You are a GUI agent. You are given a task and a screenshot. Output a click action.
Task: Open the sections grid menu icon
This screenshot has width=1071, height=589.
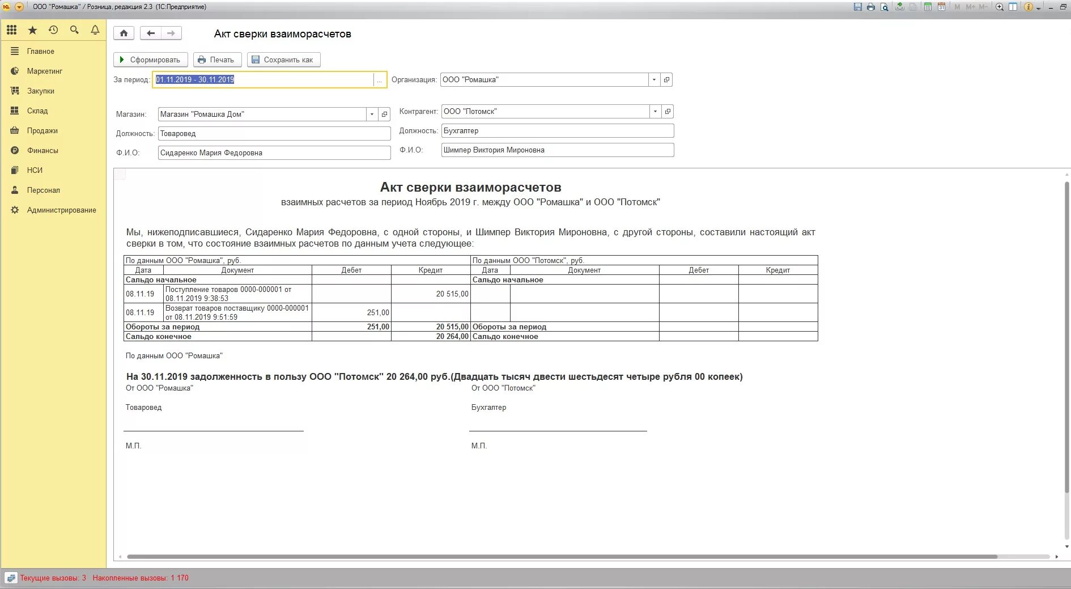(12, 30)
